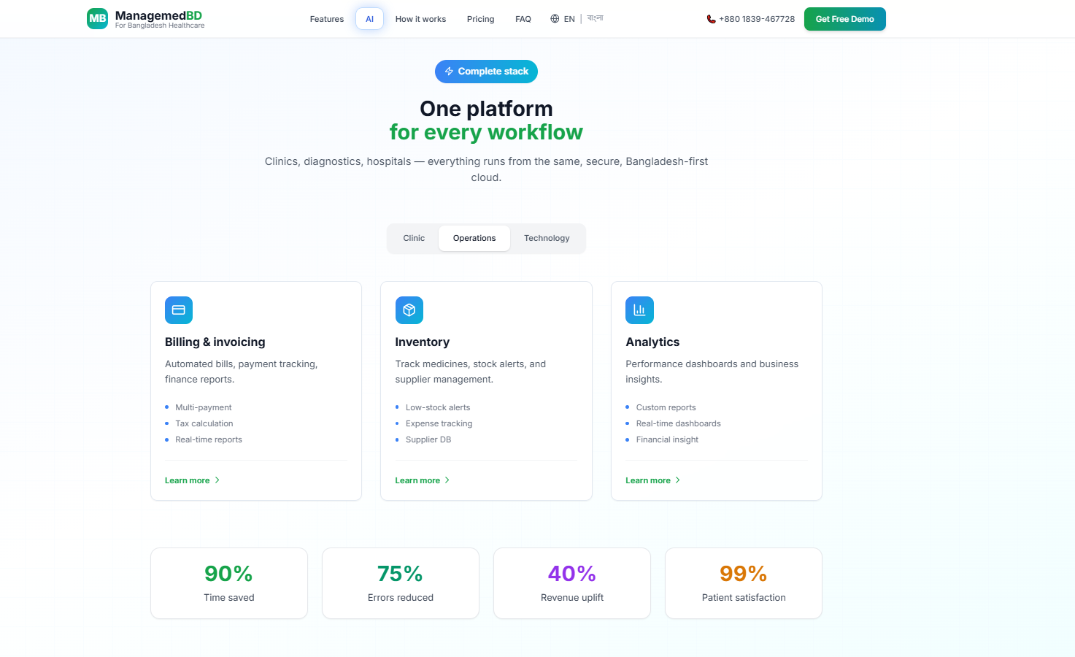Screen dimensions: 1075x657
Task: Switch to the Technology tab
Action: click(x=547, y=238)
